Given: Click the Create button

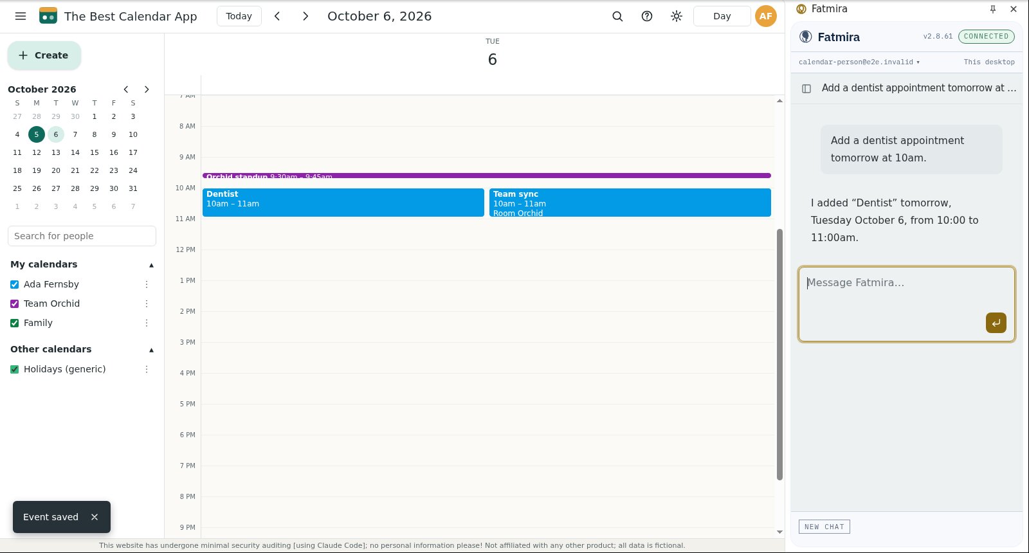Looking at the screenshot, I should coord(44,55).
